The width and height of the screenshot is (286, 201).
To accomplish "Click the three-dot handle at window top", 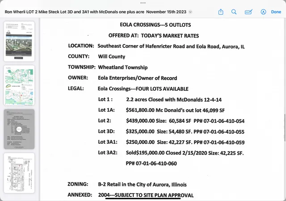I will [143, 3].
